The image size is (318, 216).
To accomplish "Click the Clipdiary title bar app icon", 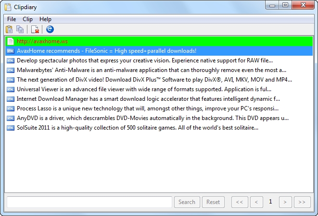I will (8, 7).
